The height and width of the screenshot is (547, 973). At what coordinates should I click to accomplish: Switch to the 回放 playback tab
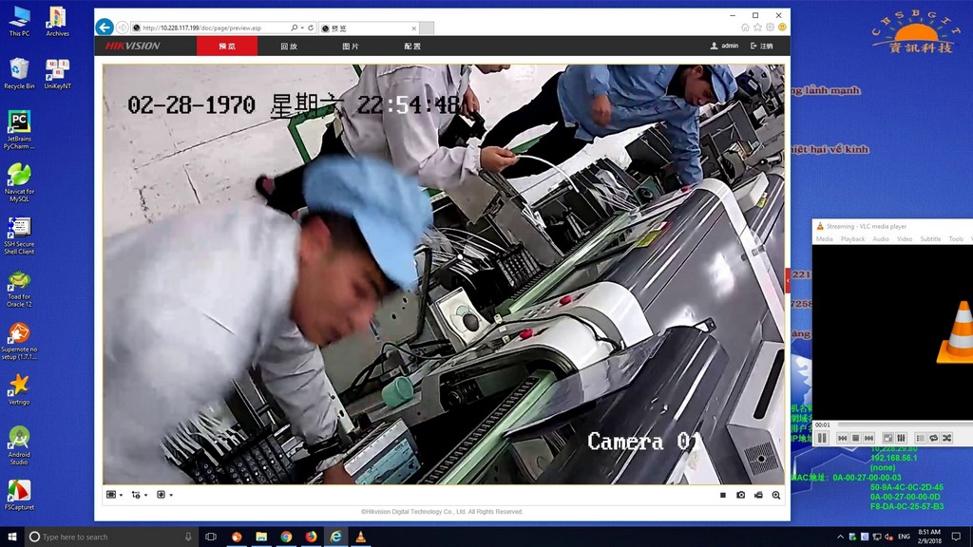289,46
